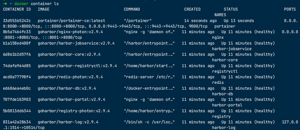
Task: Click image goharbor/redis-photon:v2.9.4
Action: tap(70, 77)
